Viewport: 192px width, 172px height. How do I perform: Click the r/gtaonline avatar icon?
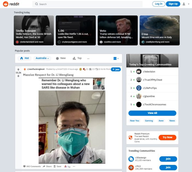click(x=139, y=96)
